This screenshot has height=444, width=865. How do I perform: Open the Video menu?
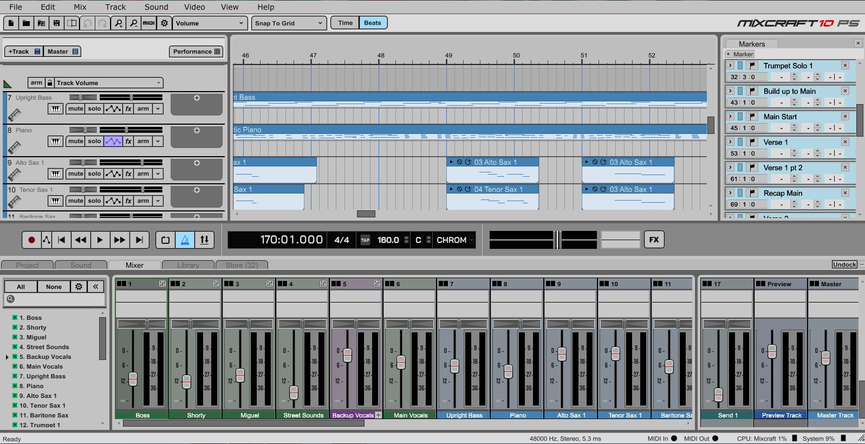194,7
